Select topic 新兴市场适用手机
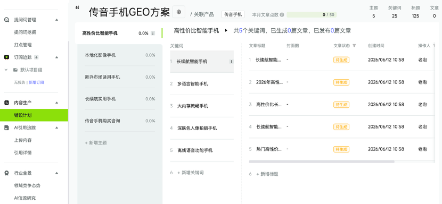Screen dimensions: 442x204 (120, 77)
